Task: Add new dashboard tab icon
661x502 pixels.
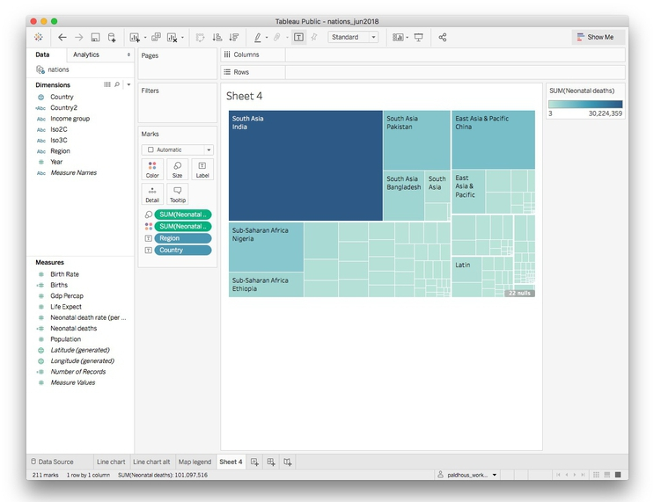Action: [x=271, y=462]
